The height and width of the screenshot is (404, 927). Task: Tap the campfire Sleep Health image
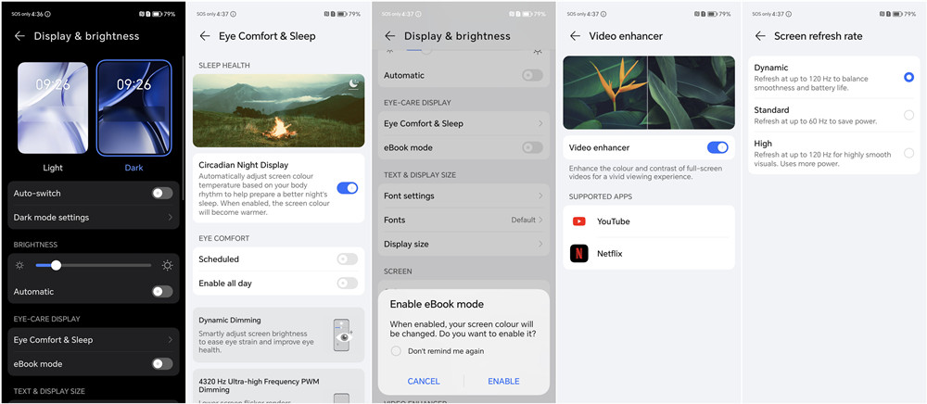pos(278,110)
